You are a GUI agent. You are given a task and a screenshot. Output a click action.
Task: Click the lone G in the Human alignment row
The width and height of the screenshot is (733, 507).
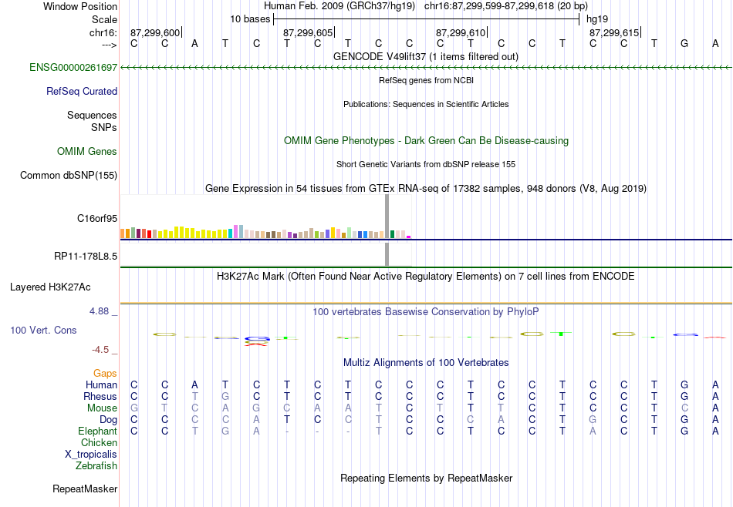tap(684, 384)
